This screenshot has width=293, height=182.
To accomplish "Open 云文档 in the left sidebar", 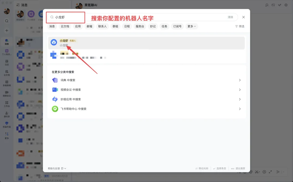I will 7,73.
